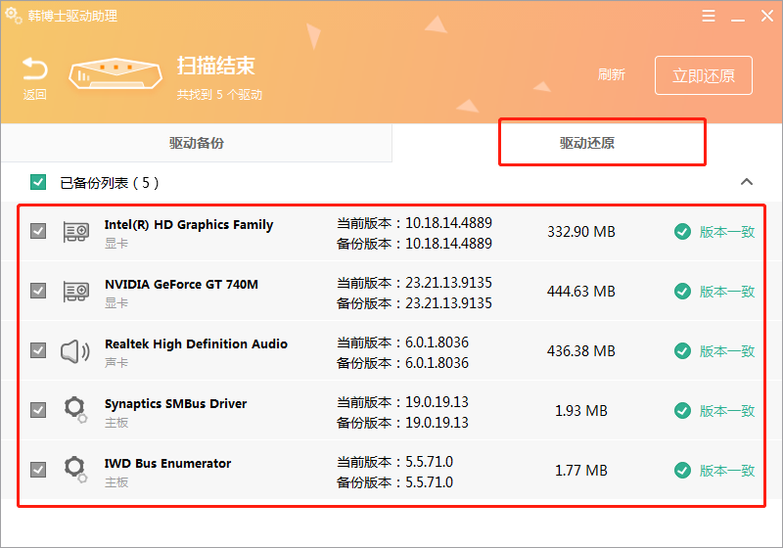Click the app logo gear in title bar
This screenshot has height=548, width=783.
[14, 16]
